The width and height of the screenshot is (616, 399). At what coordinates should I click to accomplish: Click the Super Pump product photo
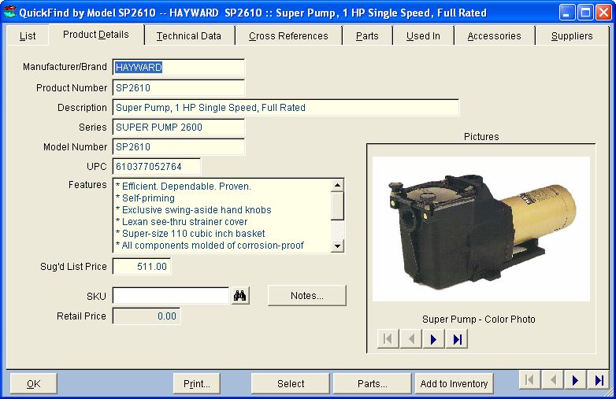[481, 229]
